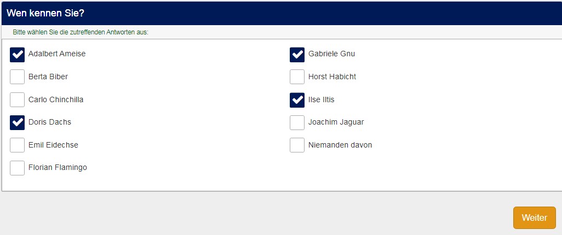
Task: Uncheck the Gabriele Gnu checkbox
Action: 297,54
